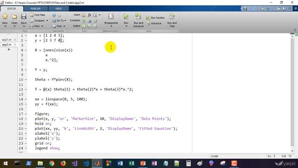Close the app1.m tab
This screenshot has width=298, height=168.
pyautogui.click(x=15, y=40)
